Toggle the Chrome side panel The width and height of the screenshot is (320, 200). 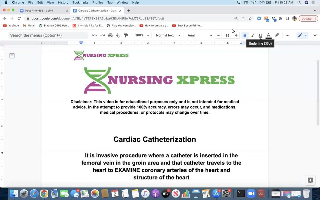(287, 18)
